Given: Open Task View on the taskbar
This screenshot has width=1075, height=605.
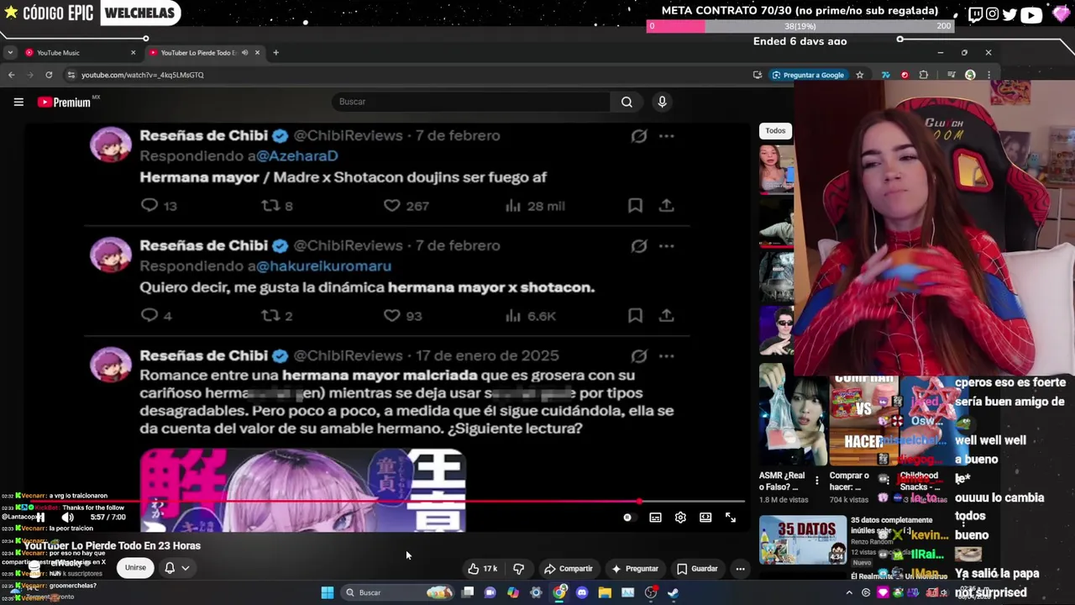Looking at the screenshot, I should click(x=468, y=592).
